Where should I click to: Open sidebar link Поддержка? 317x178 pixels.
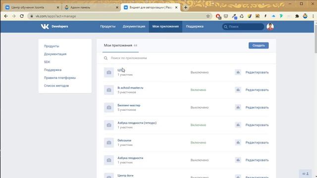click(53, 70)
